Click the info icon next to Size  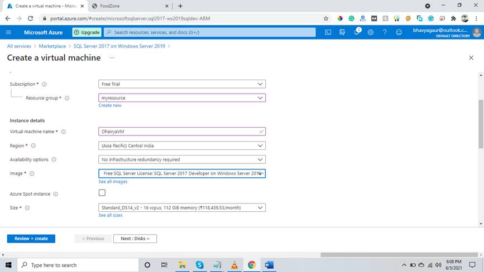pos(27,208)
